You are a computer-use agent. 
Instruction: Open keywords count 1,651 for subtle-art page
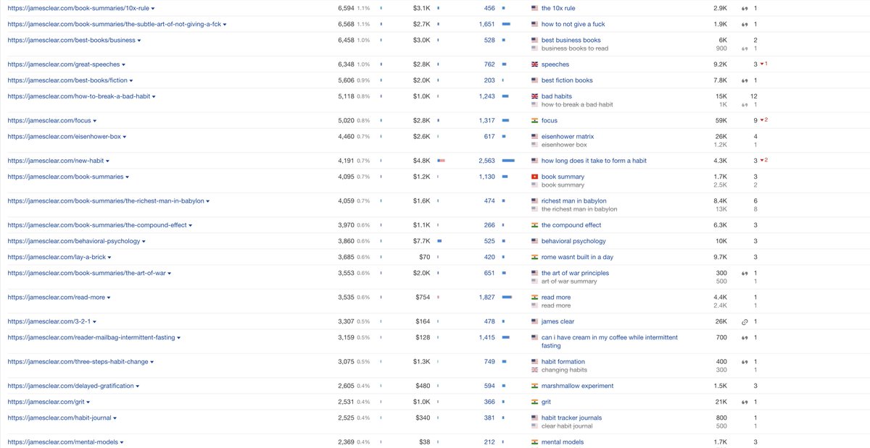tap(486, 25)
